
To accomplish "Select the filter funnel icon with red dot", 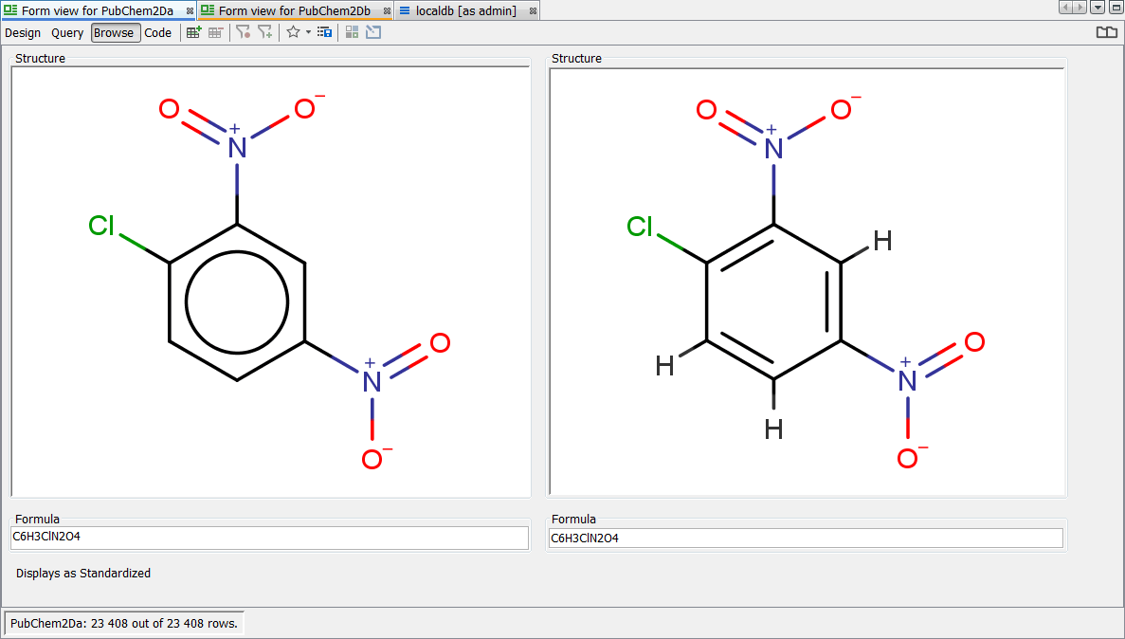I will (245, 31).
